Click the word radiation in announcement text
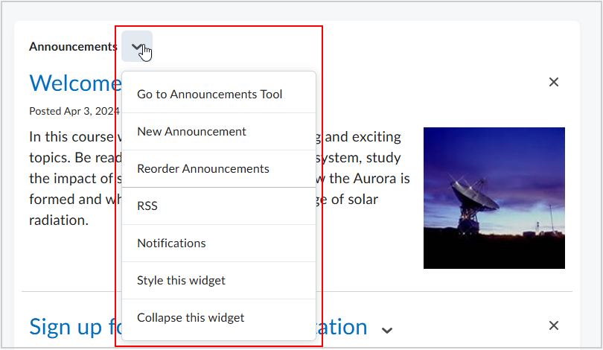Image resolution: width=603 pixels, height=350 pixels. coord(59,221)
